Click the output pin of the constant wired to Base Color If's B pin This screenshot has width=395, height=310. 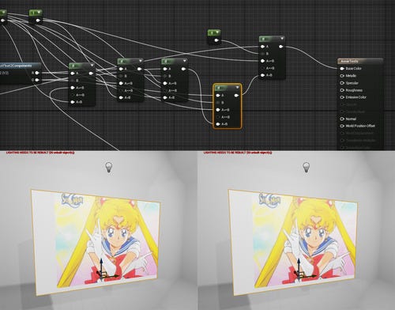[216, 40]
